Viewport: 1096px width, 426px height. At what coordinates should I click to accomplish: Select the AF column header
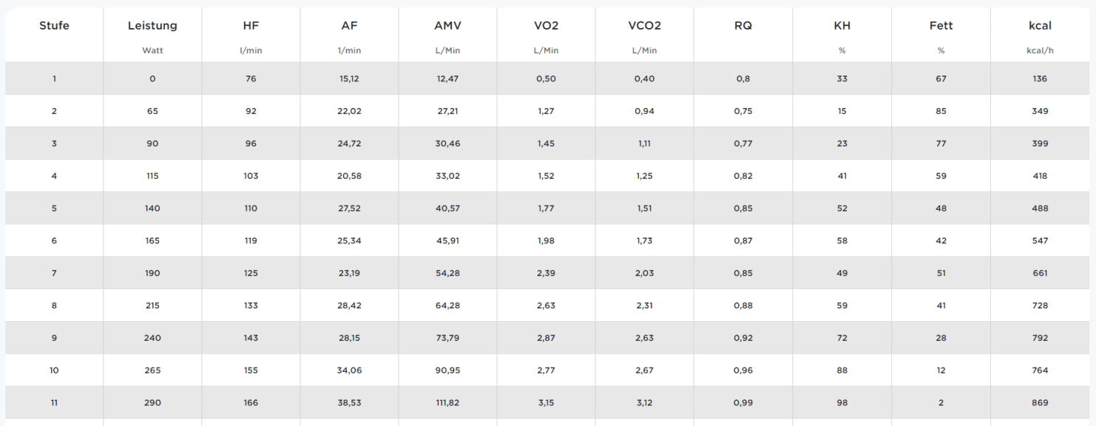[x=349, y=26]
